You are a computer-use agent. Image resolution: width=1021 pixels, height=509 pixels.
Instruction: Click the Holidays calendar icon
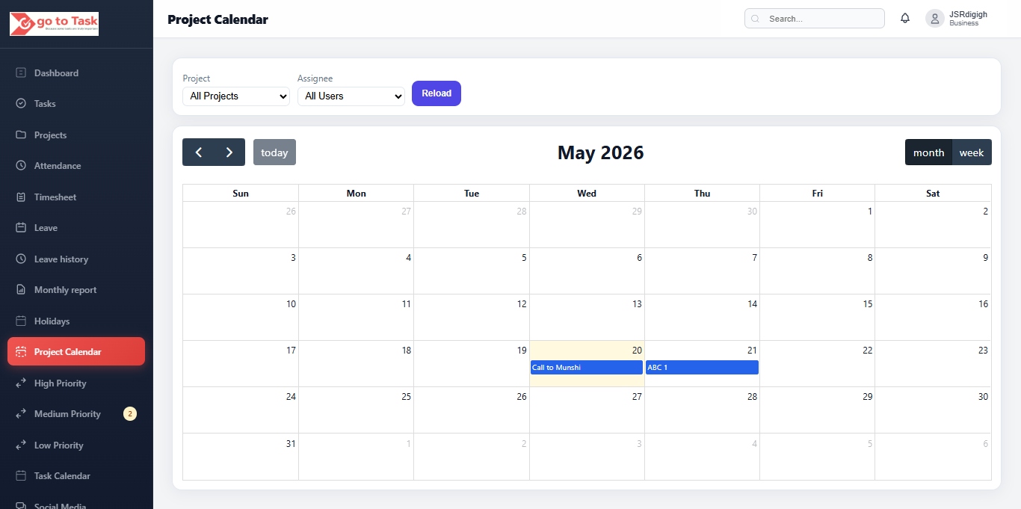[21, 321]
